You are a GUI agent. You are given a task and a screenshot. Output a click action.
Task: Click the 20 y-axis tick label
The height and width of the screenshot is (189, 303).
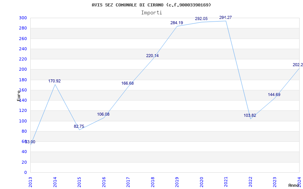coord(24,163)
